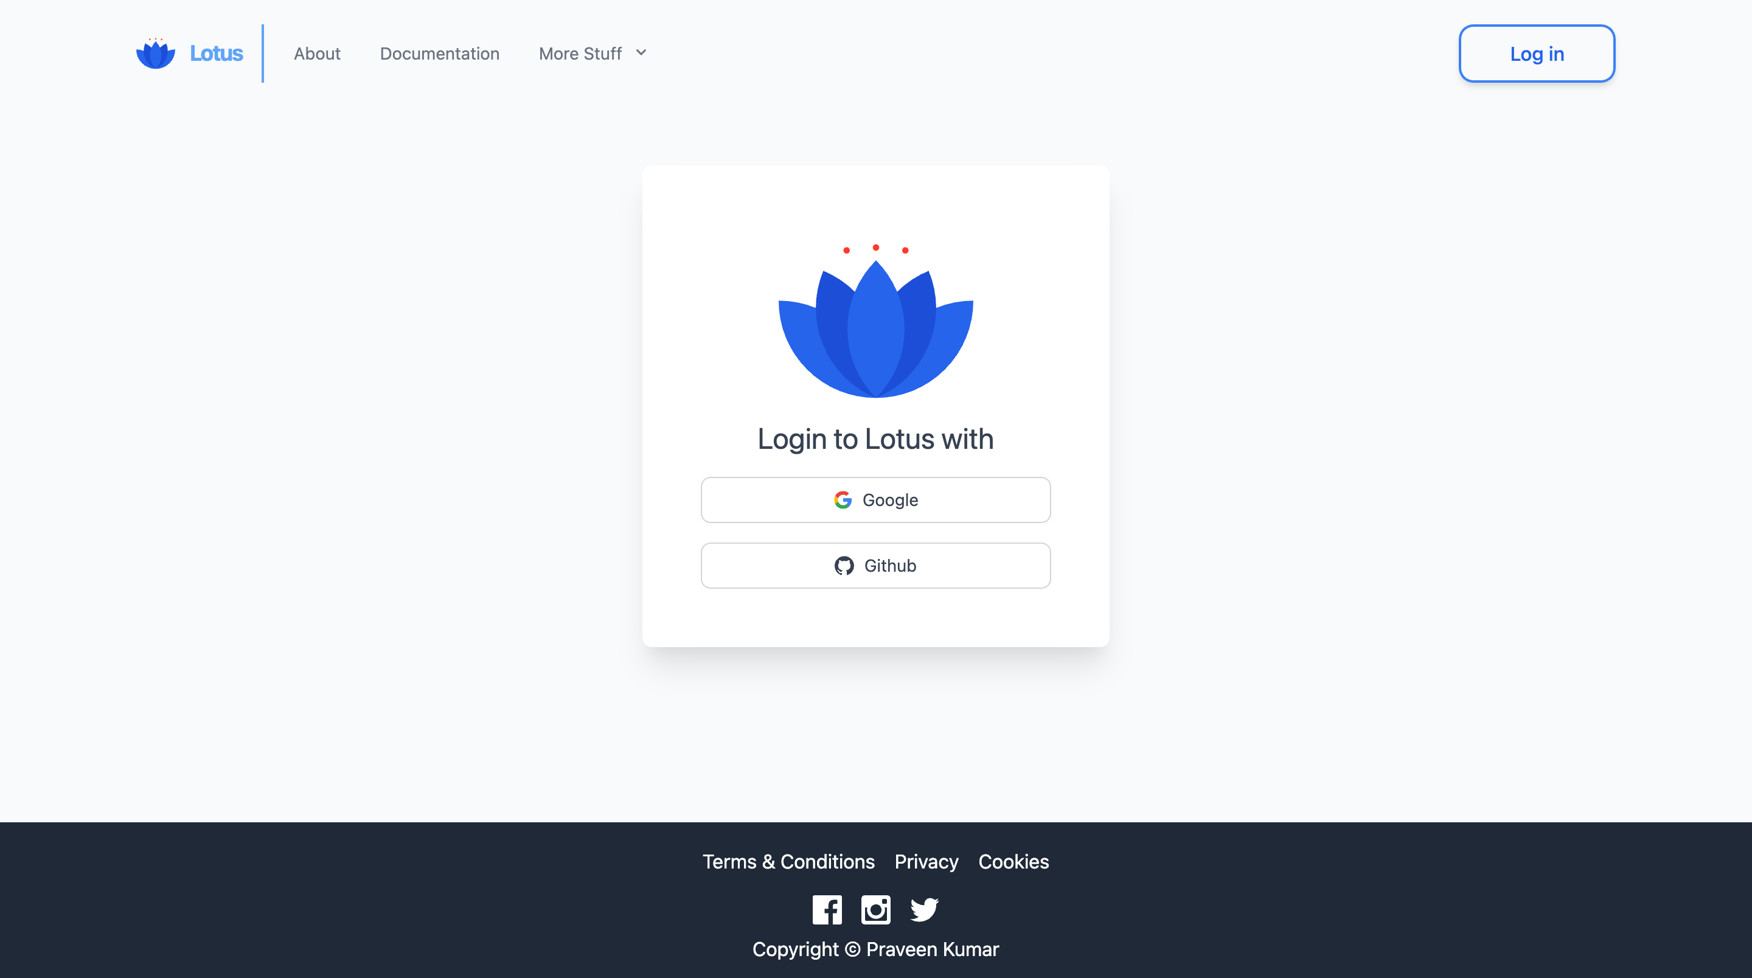The image size is (1752, 978).
Task: Click the Login with Github button
Action: click(876, 566)
